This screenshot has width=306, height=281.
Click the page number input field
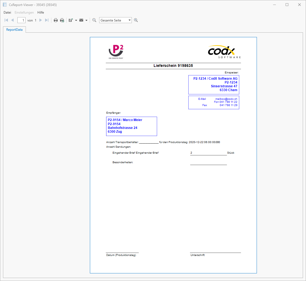pyautogui.click(x=21, y=20)
